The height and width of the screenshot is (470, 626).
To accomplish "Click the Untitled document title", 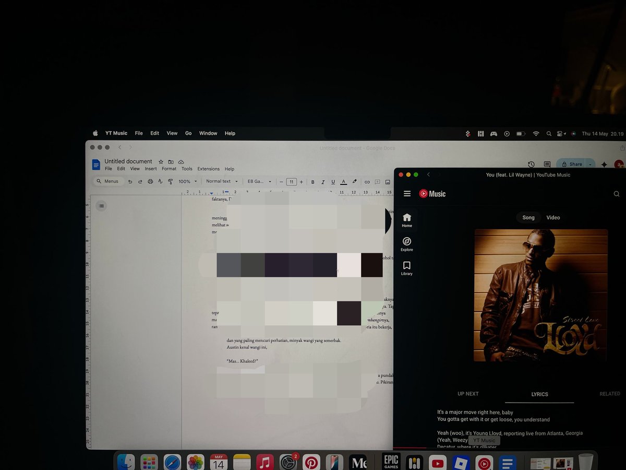I will [x=128, y=161].
